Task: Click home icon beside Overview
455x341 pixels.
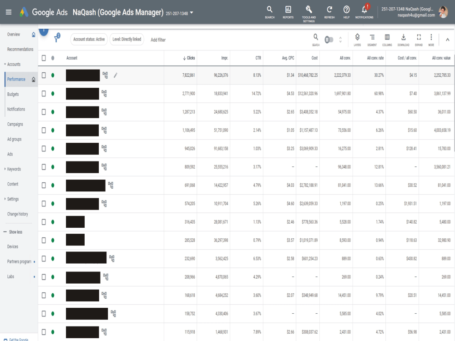Action: pos(33,35)
